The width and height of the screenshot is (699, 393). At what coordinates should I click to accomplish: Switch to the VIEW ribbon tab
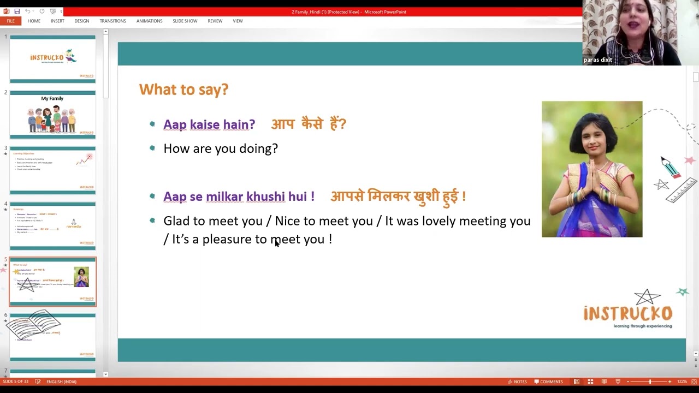(238, 21)
